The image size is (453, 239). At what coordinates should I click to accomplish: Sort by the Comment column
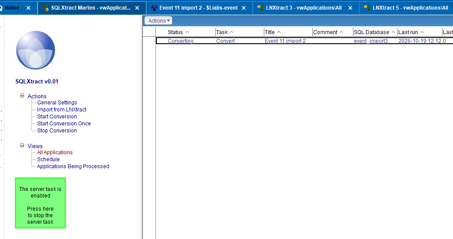point(328,32)
